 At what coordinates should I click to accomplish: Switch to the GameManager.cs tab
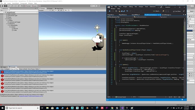tap(166, 15)
